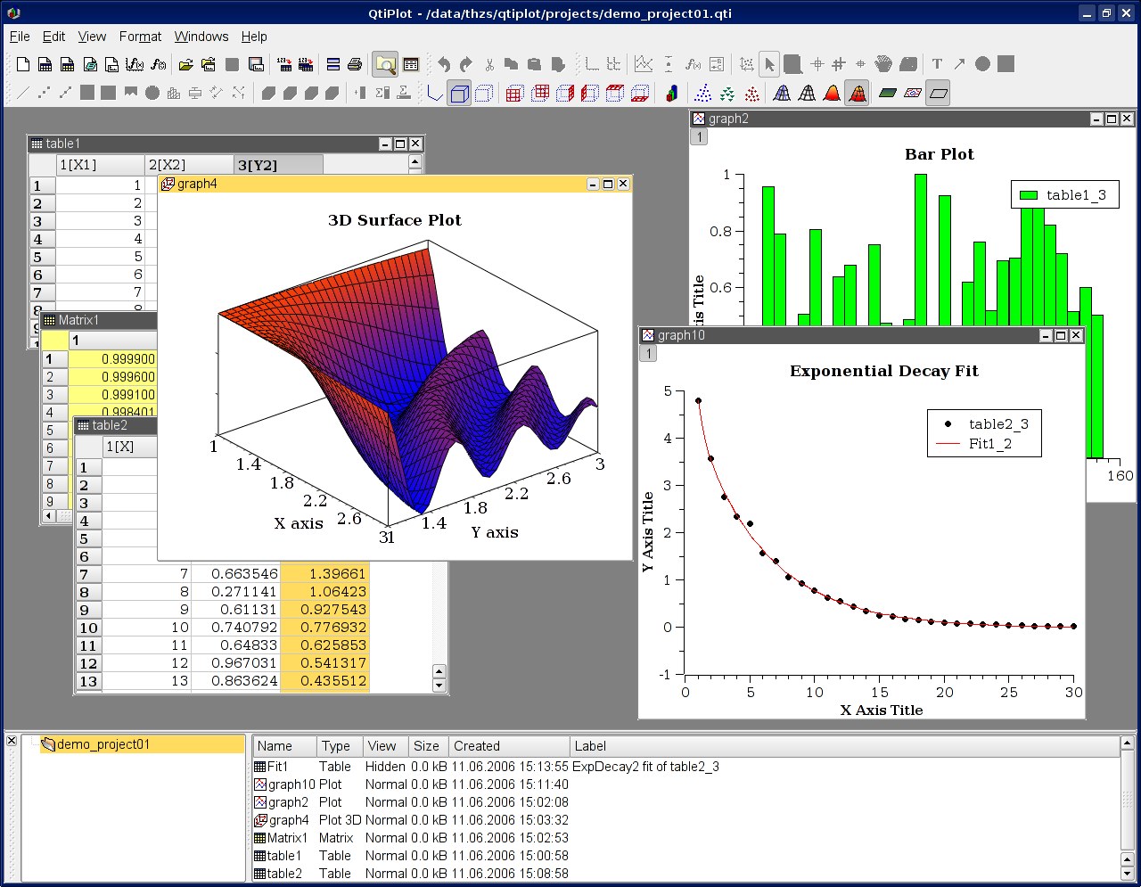
Task: Click the 'Created' column header to sort
Action: point(477,746)
